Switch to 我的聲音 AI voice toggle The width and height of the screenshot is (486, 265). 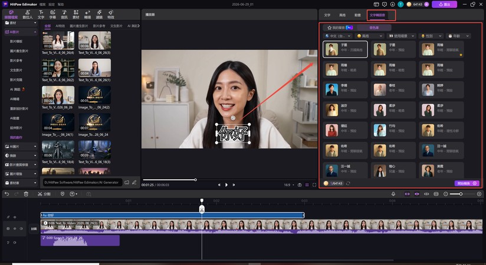click(x=340, y=28)
